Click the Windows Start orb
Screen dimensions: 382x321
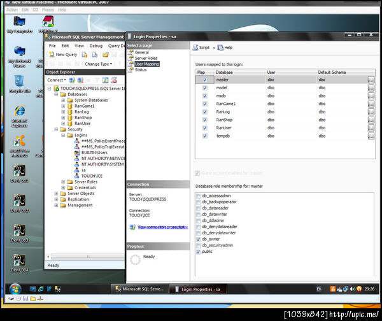[15, 289]
